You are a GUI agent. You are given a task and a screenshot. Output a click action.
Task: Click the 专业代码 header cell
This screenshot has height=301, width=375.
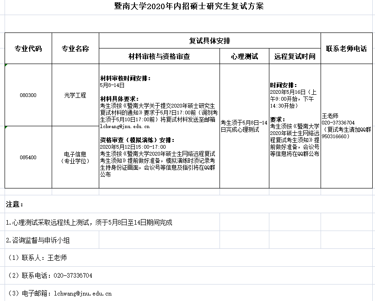(x=28, y=48)
